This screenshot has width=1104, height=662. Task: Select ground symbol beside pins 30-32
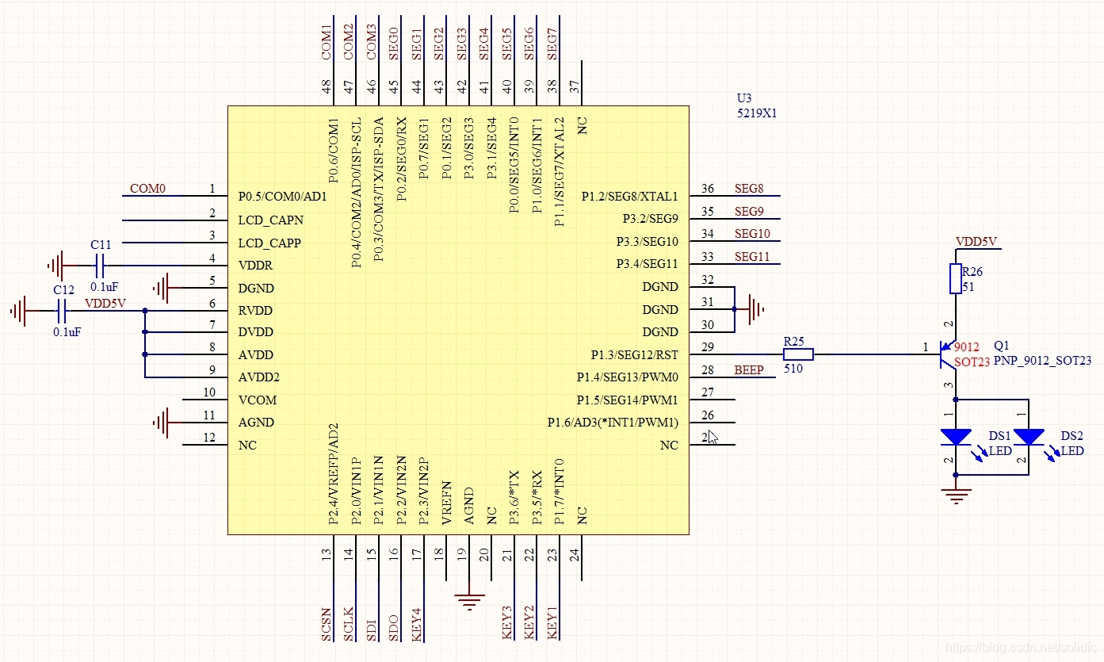click(x=756, y=309)
